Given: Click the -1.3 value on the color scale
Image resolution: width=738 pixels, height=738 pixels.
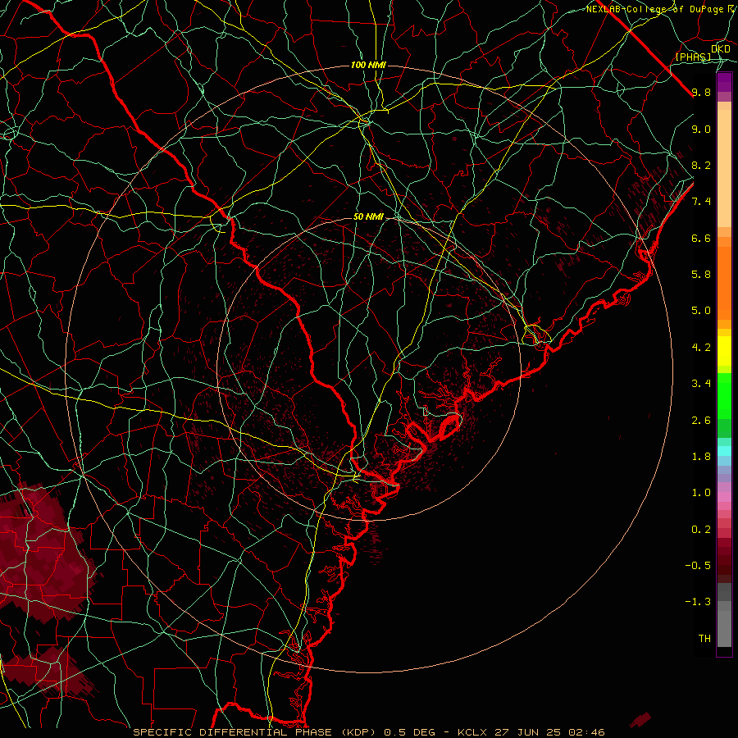Looking at the screenshot, I should coord(698,602).
